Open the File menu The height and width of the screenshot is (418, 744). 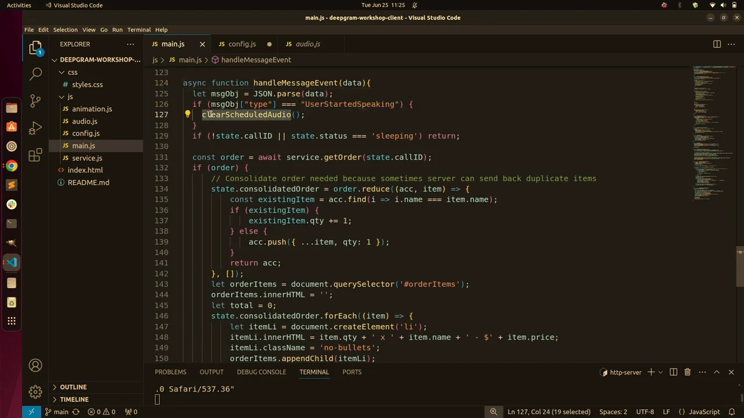tap(28, 30)
